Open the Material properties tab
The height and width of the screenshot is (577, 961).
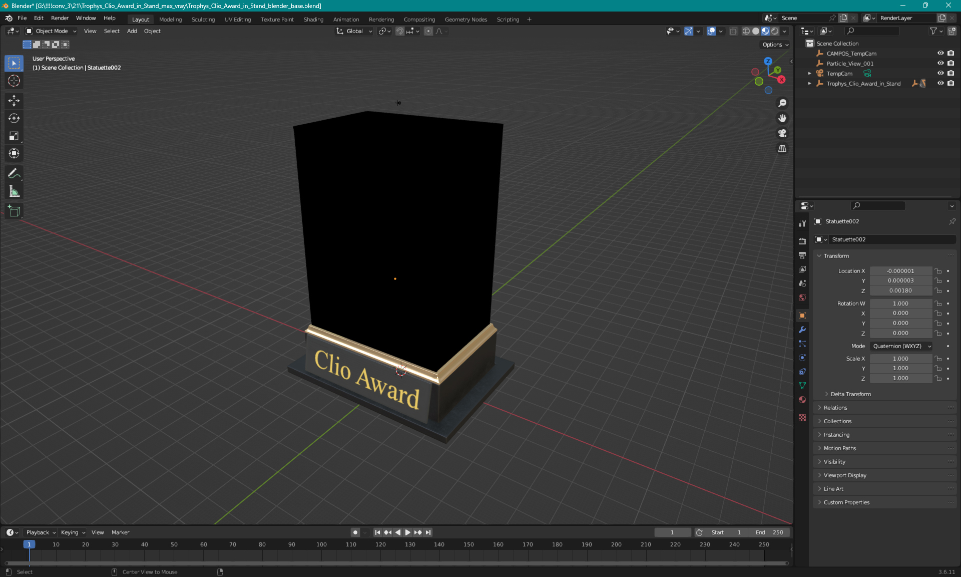tap(802, 400)
